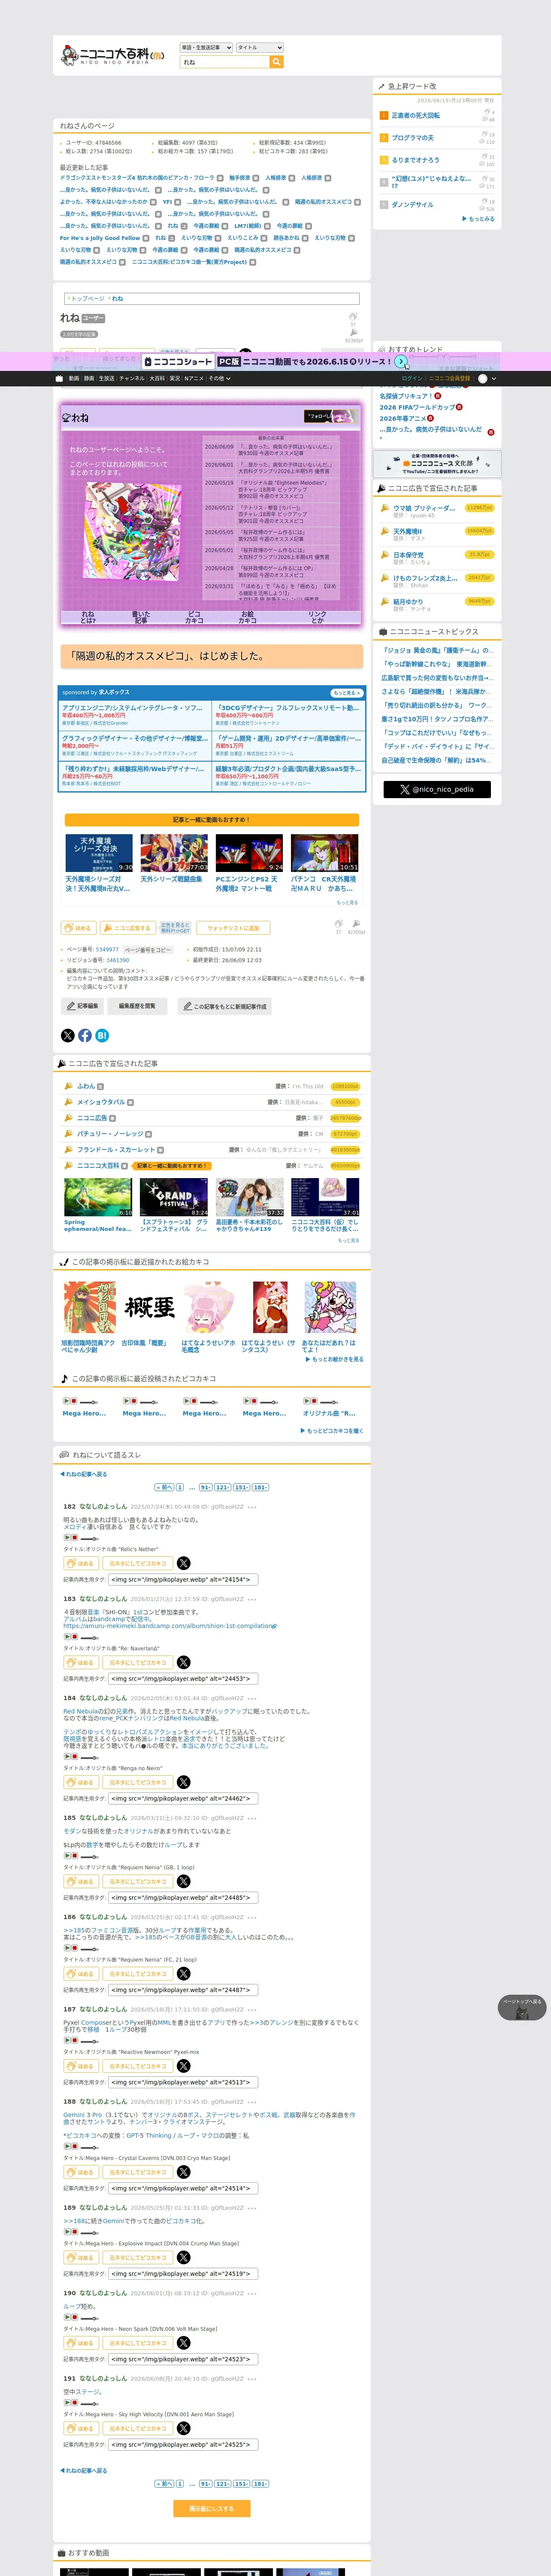Expand もっとみる under 急上昇ワード改

pos(479,219)
